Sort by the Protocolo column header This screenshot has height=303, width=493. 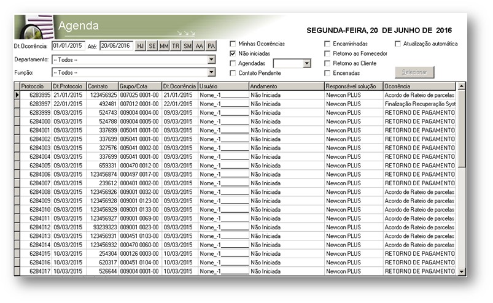click(36, 86)
